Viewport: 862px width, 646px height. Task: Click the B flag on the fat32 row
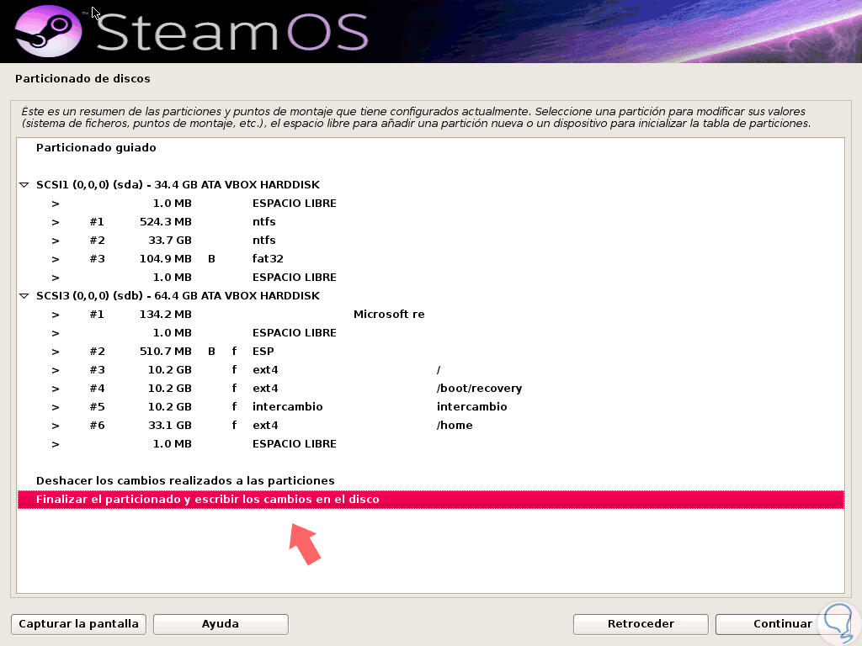pyautogui.click(x=211, y=259)
